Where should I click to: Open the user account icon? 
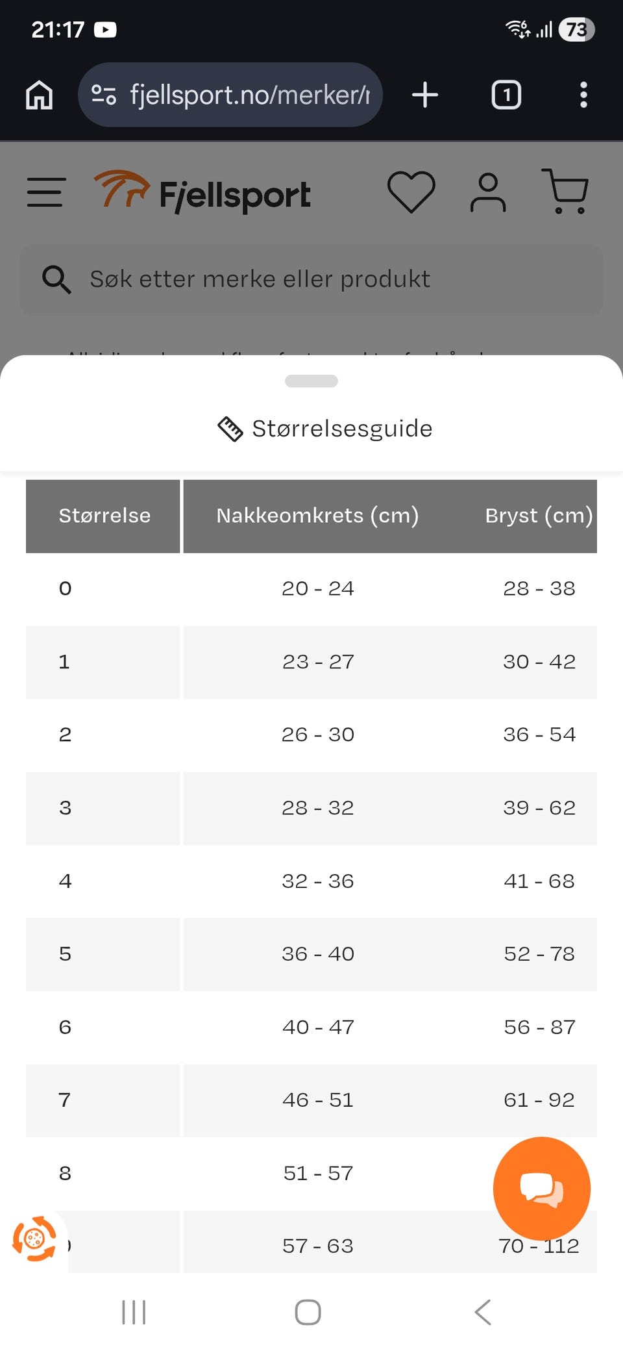[488, 192]
